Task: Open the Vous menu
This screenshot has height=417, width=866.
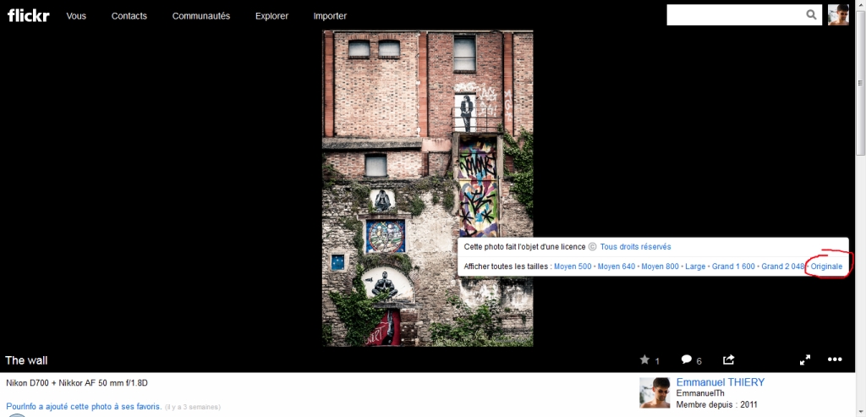Action: pyautogui.click(x=76, y=16)
